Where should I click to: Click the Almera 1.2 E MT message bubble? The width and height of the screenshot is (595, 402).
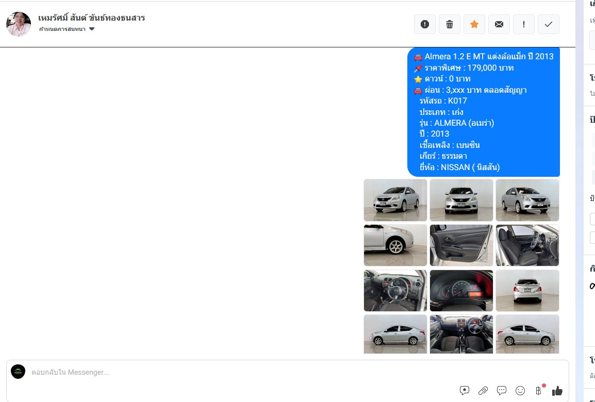(484, 112)
